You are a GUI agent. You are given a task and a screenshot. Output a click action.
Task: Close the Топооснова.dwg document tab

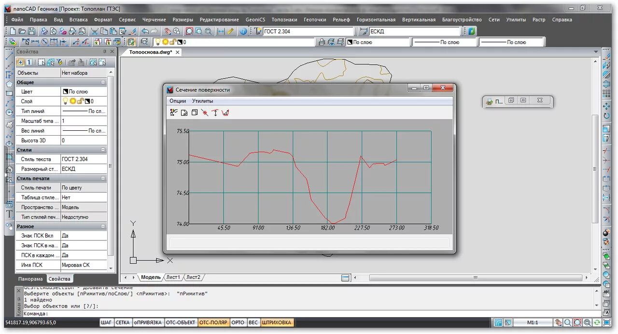(177, 52)
